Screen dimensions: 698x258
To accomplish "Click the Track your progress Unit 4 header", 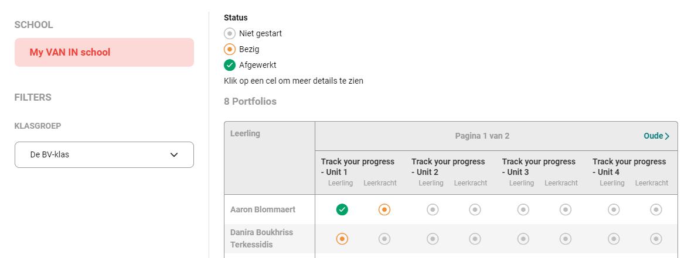I will [629, 167].
